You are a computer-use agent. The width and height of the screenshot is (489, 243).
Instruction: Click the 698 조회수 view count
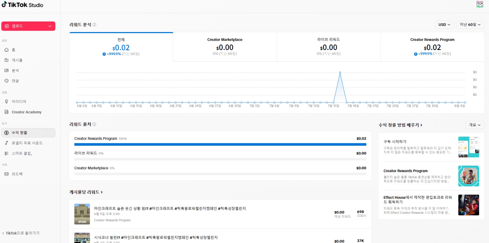point(361,214)
